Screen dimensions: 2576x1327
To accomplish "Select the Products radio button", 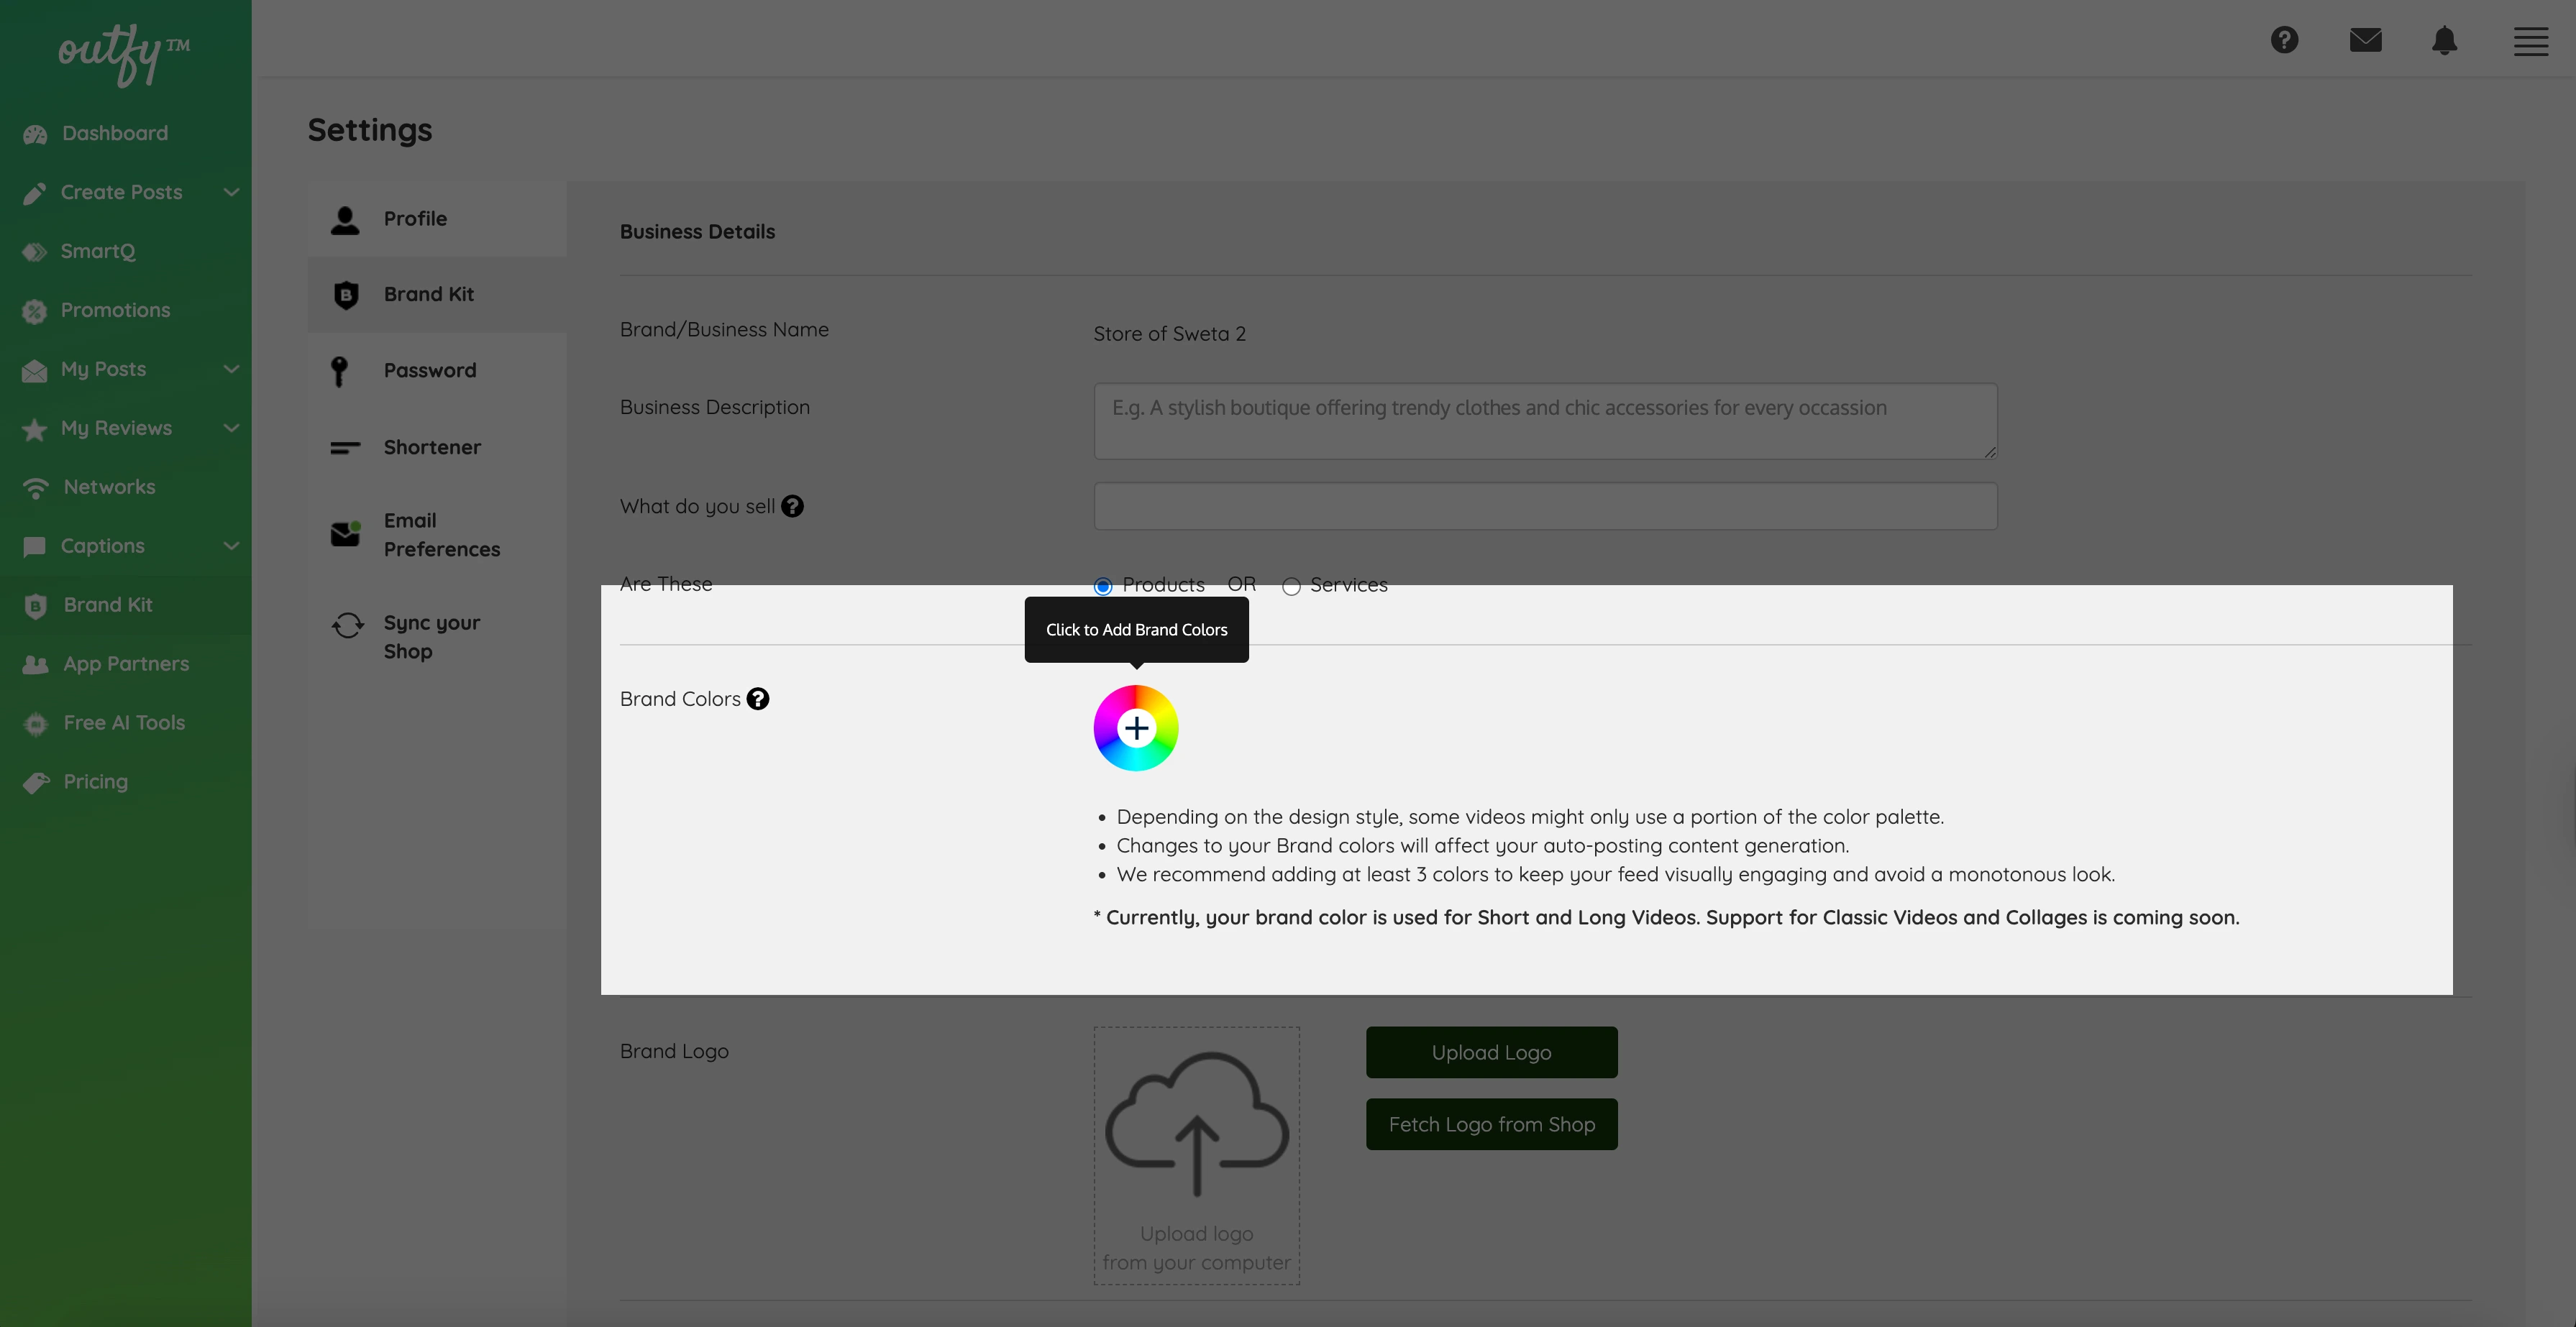I will coord(1103,587).
